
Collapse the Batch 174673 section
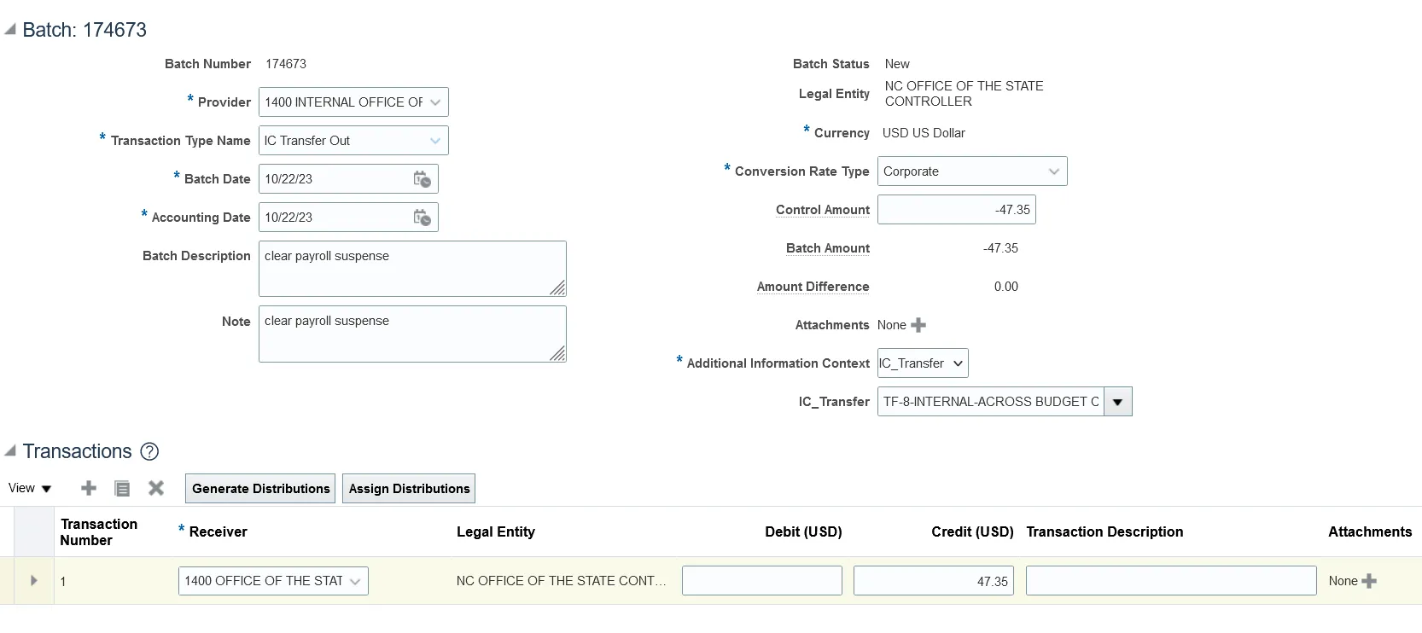coord(10,30)
